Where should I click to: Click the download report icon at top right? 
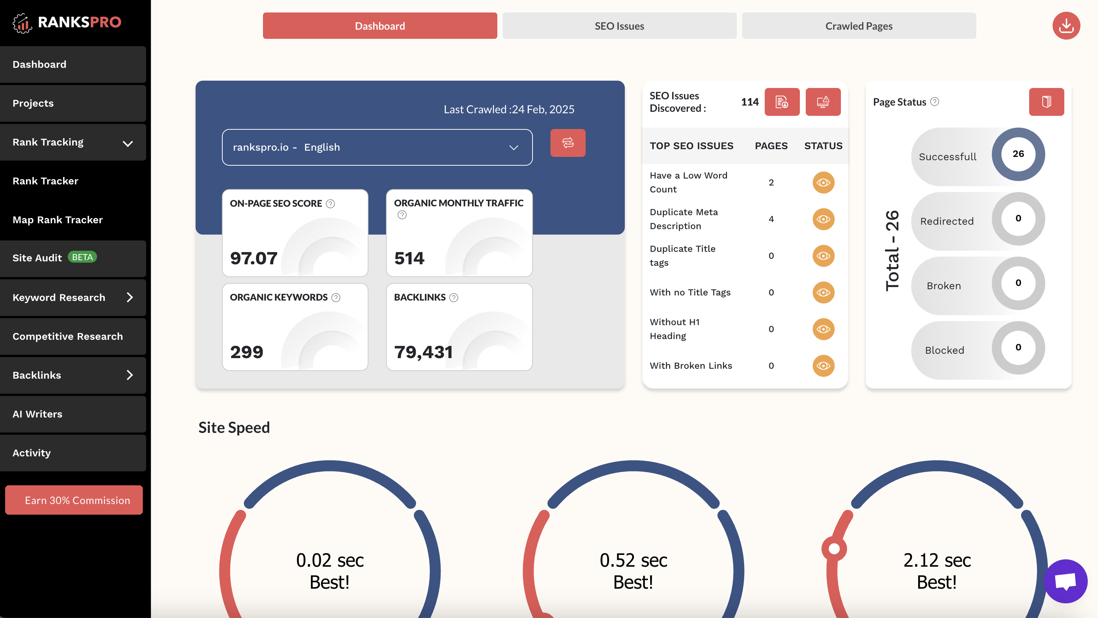click(x=1066, y=26)
